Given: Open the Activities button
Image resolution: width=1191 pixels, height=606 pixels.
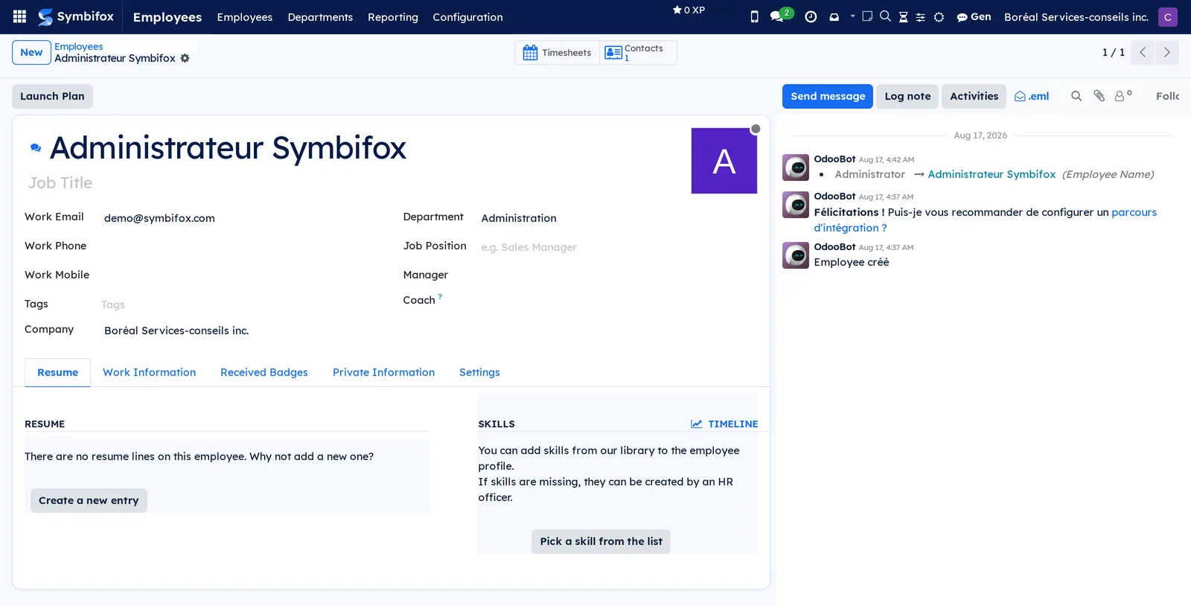Looking at the screenshot, I should coord(974,96).
